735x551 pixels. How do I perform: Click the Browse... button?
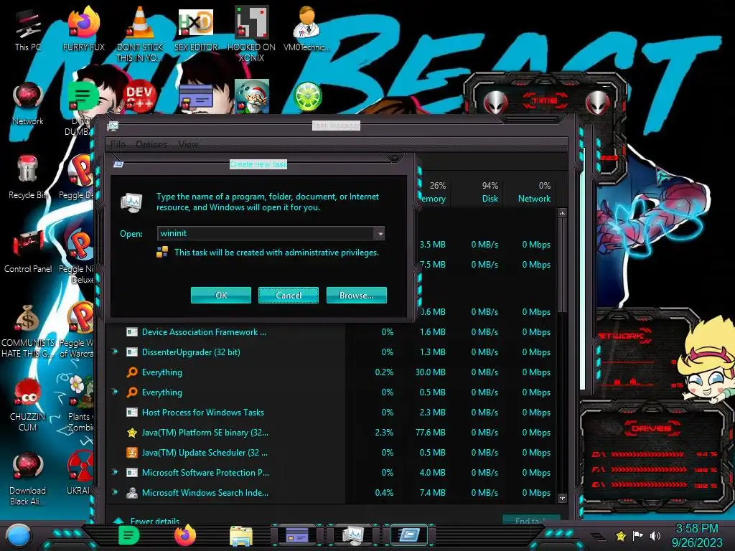356,295
